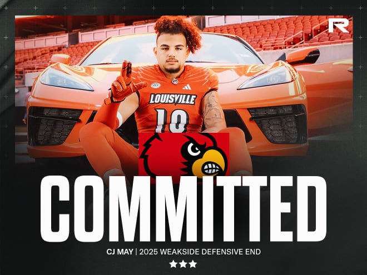Image resolution: width=367 pixels, height=275 pixels.
Task: Select the middle rating star
Action: click(x=183, y=264)
